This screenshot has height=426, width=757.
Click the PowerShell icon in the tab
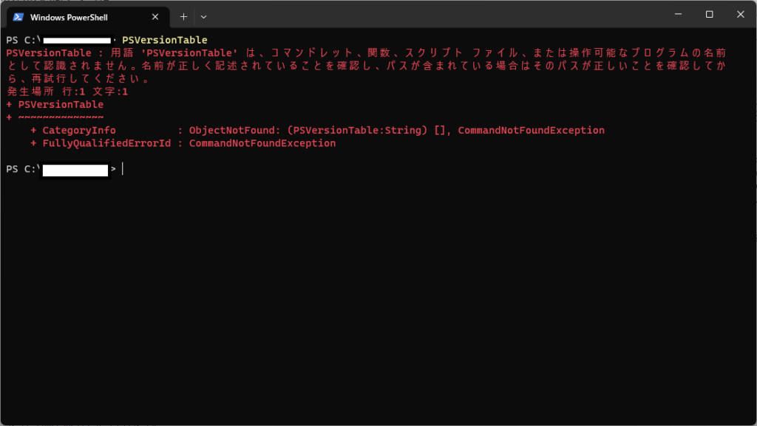tap(18, 16)
